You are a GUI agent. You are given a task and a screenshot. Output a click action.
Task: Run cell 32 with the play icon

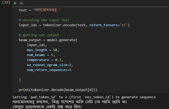point(15,3)
